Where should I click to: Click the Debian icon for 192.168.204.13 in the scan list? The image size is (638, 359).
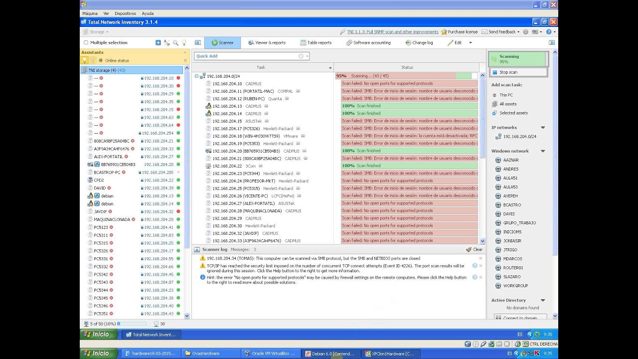click(x=208, y=106)
